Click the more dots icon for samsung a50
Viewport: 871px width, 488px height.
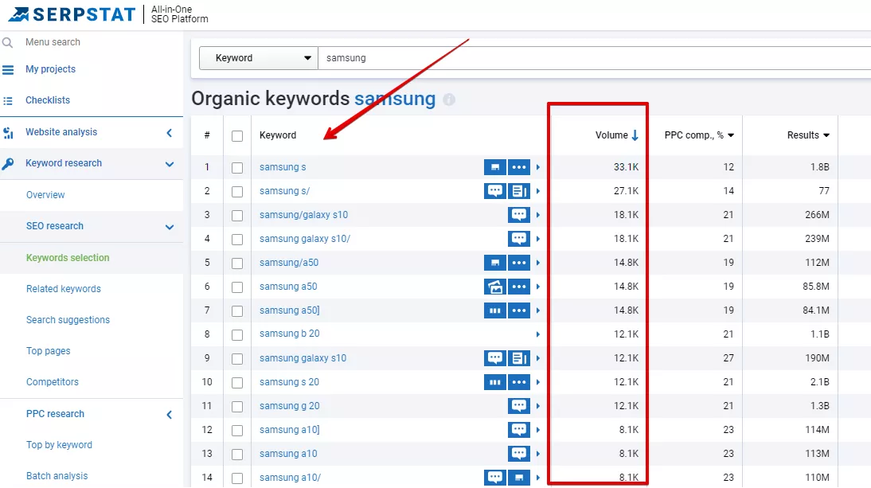(519, 287)
